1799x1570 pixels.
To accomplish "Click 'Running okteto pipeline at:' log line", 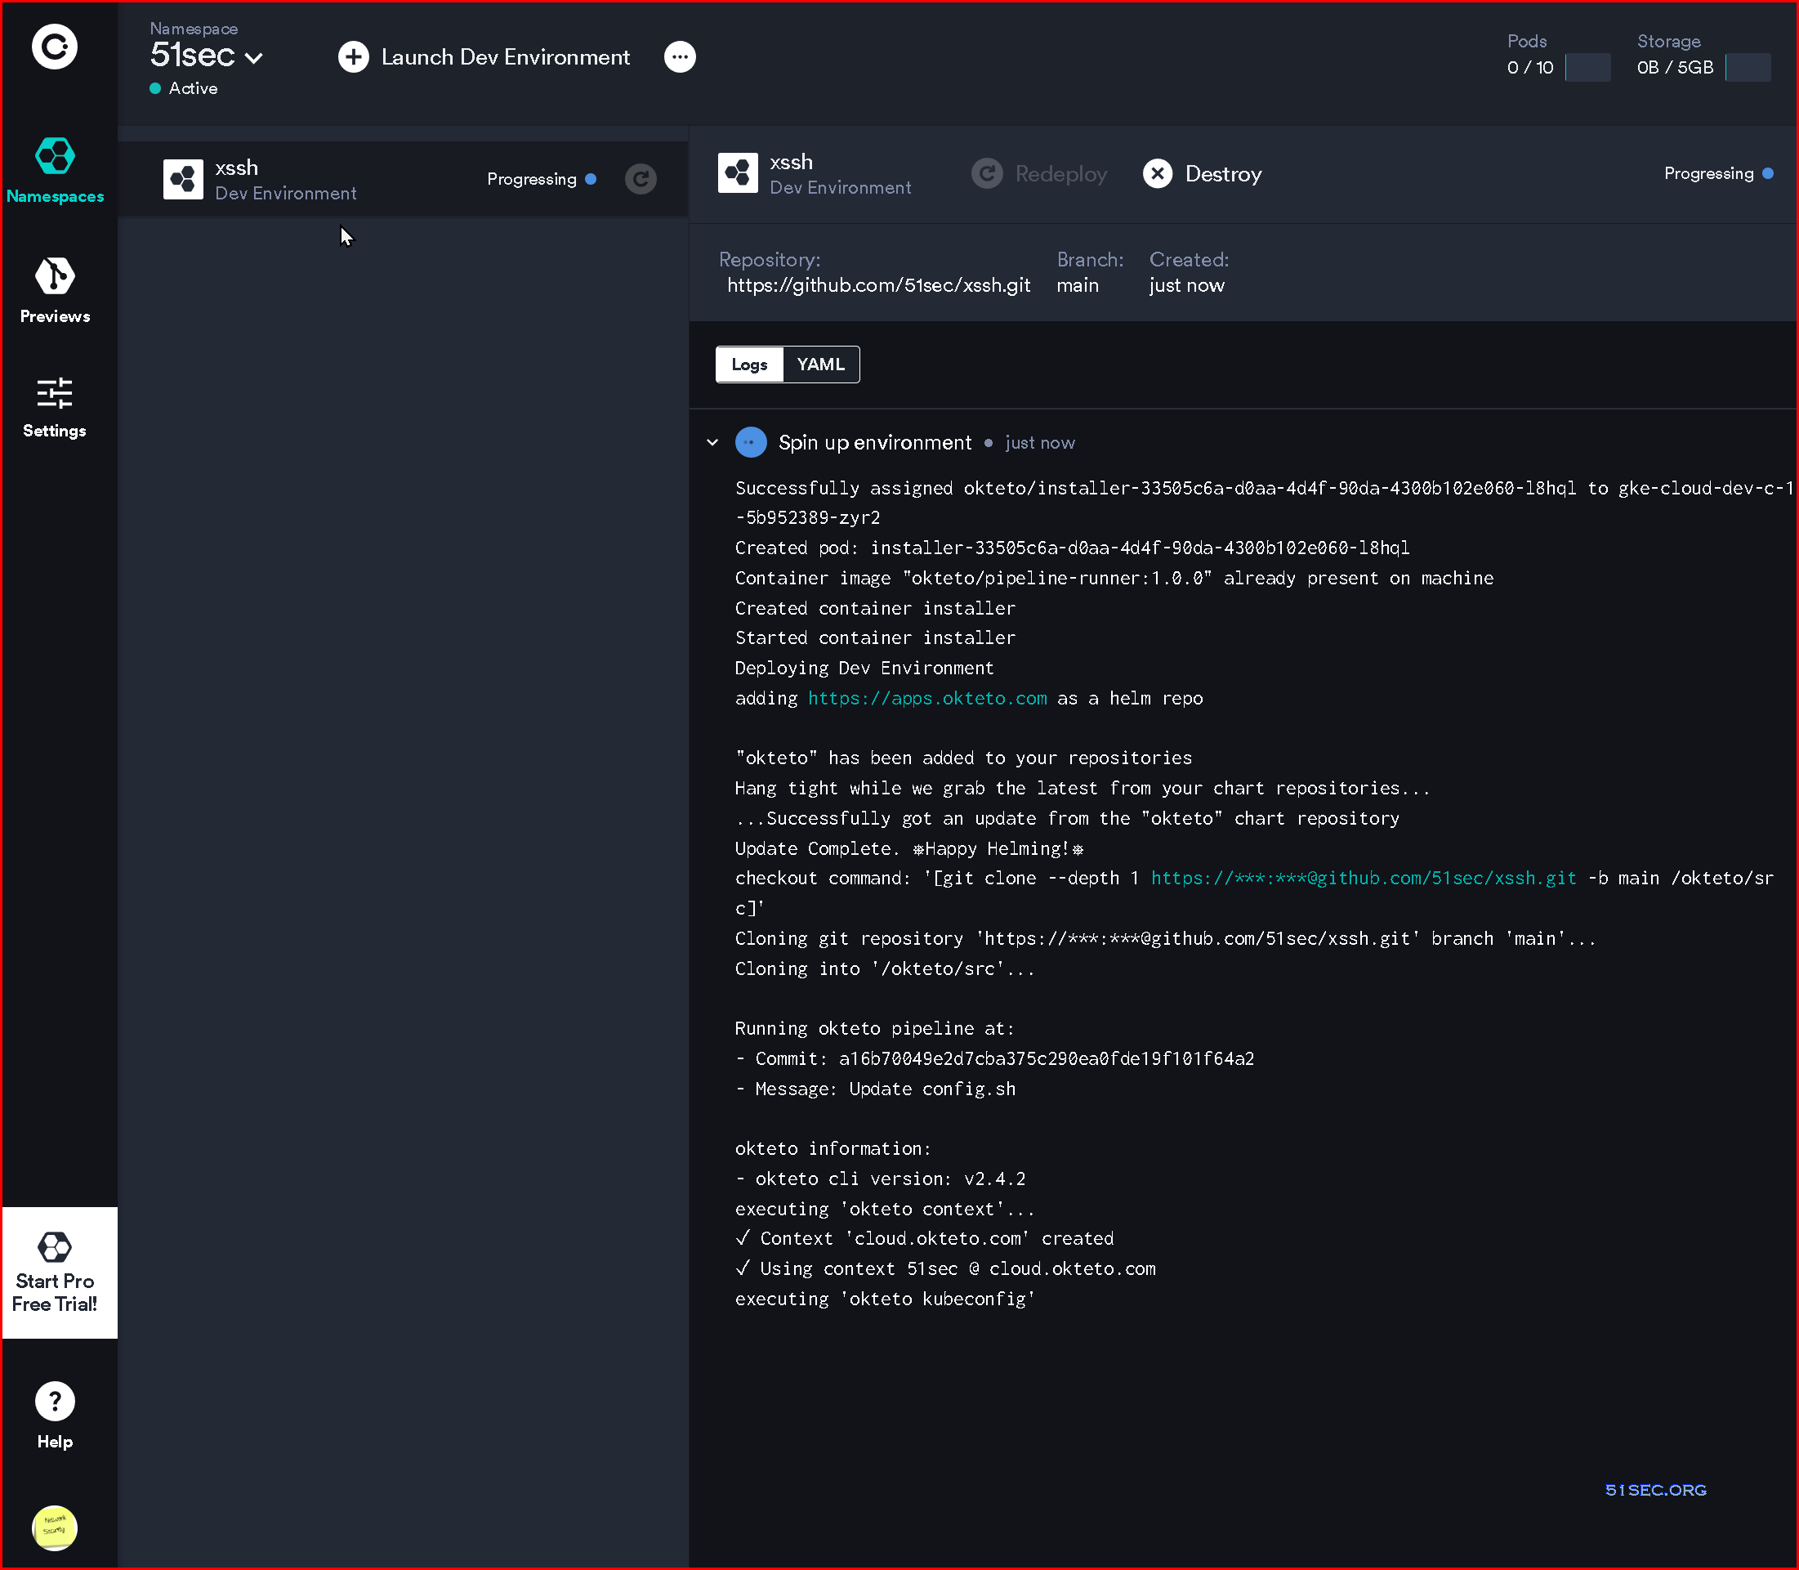I will 874,1029.
